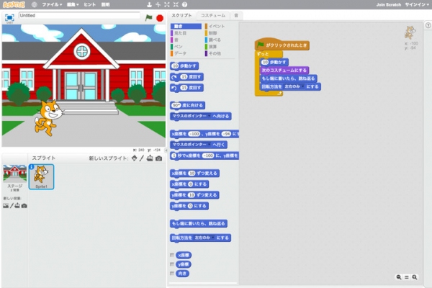Zoom in the scripts area
Viewport: 432px width, 288px height.
(x=415, y=277)
